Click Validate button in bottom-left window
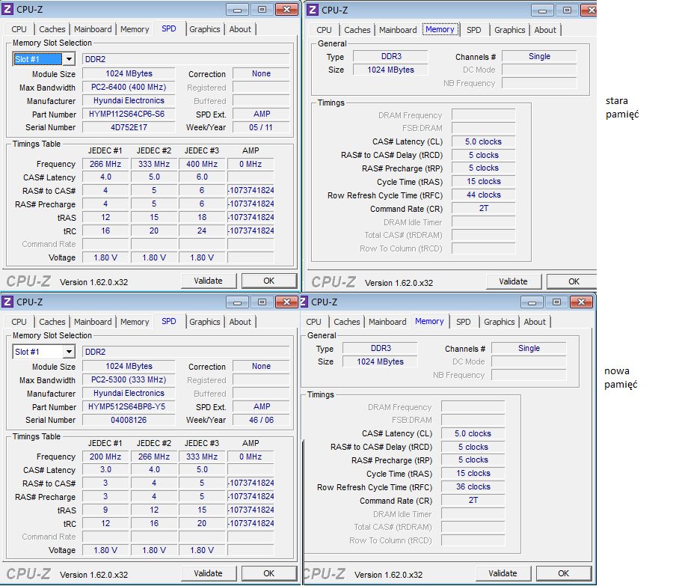Viewport: 682px width, 586px height. 208,573
